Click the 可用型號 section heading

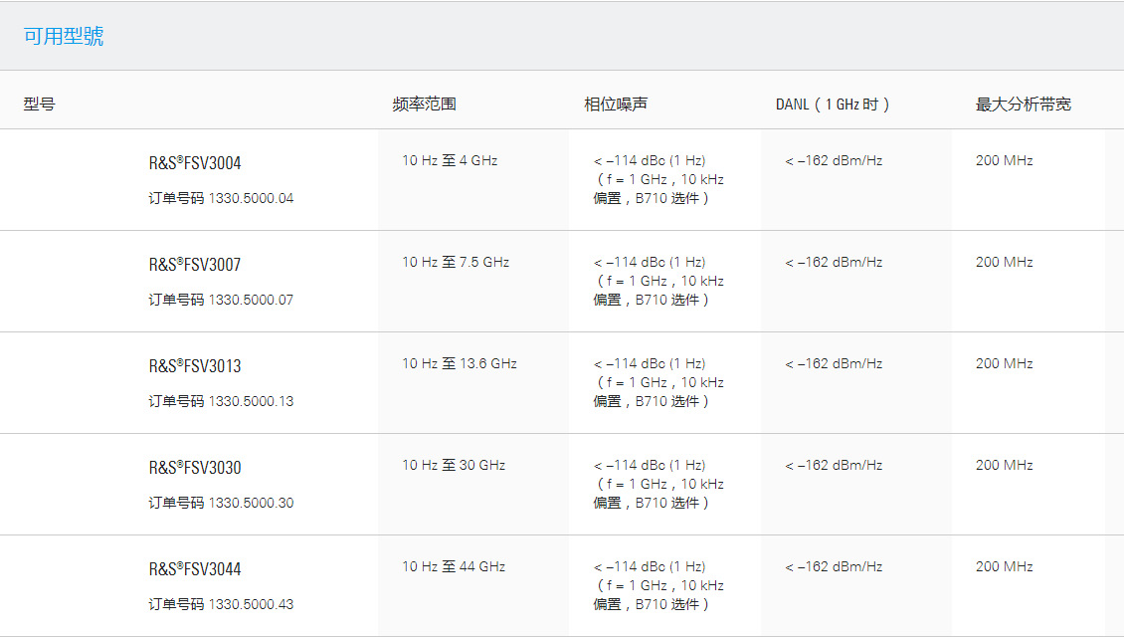point(63,36)
